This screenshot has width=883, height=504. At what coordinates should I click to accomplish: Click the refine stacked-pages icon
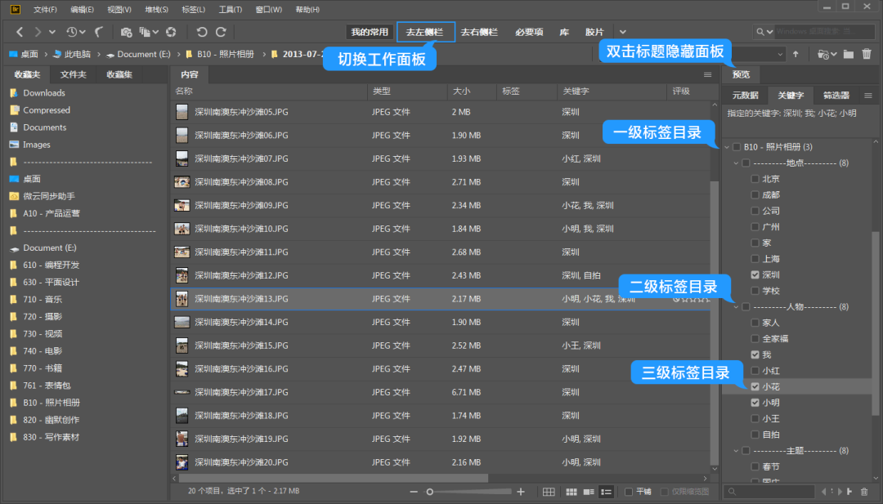(x=146, y=32)
